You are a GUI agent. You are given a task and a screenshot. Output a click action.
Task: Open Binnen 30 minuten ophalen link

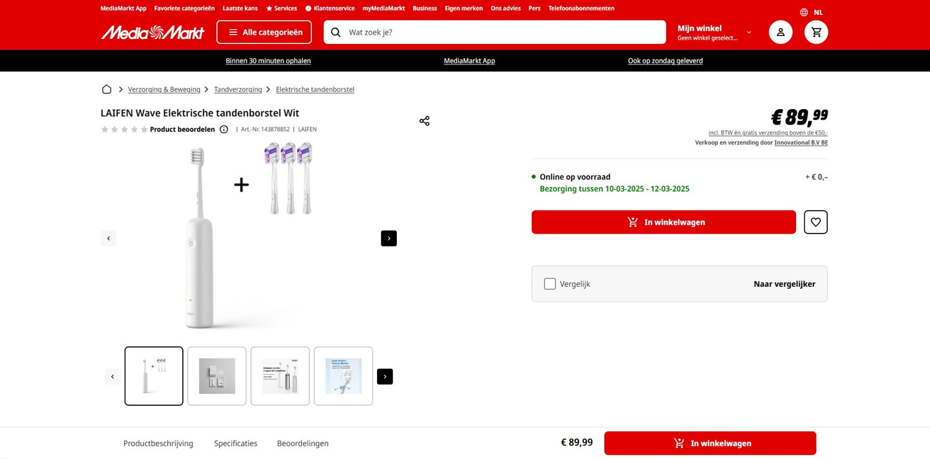click(x=268, y=61)
